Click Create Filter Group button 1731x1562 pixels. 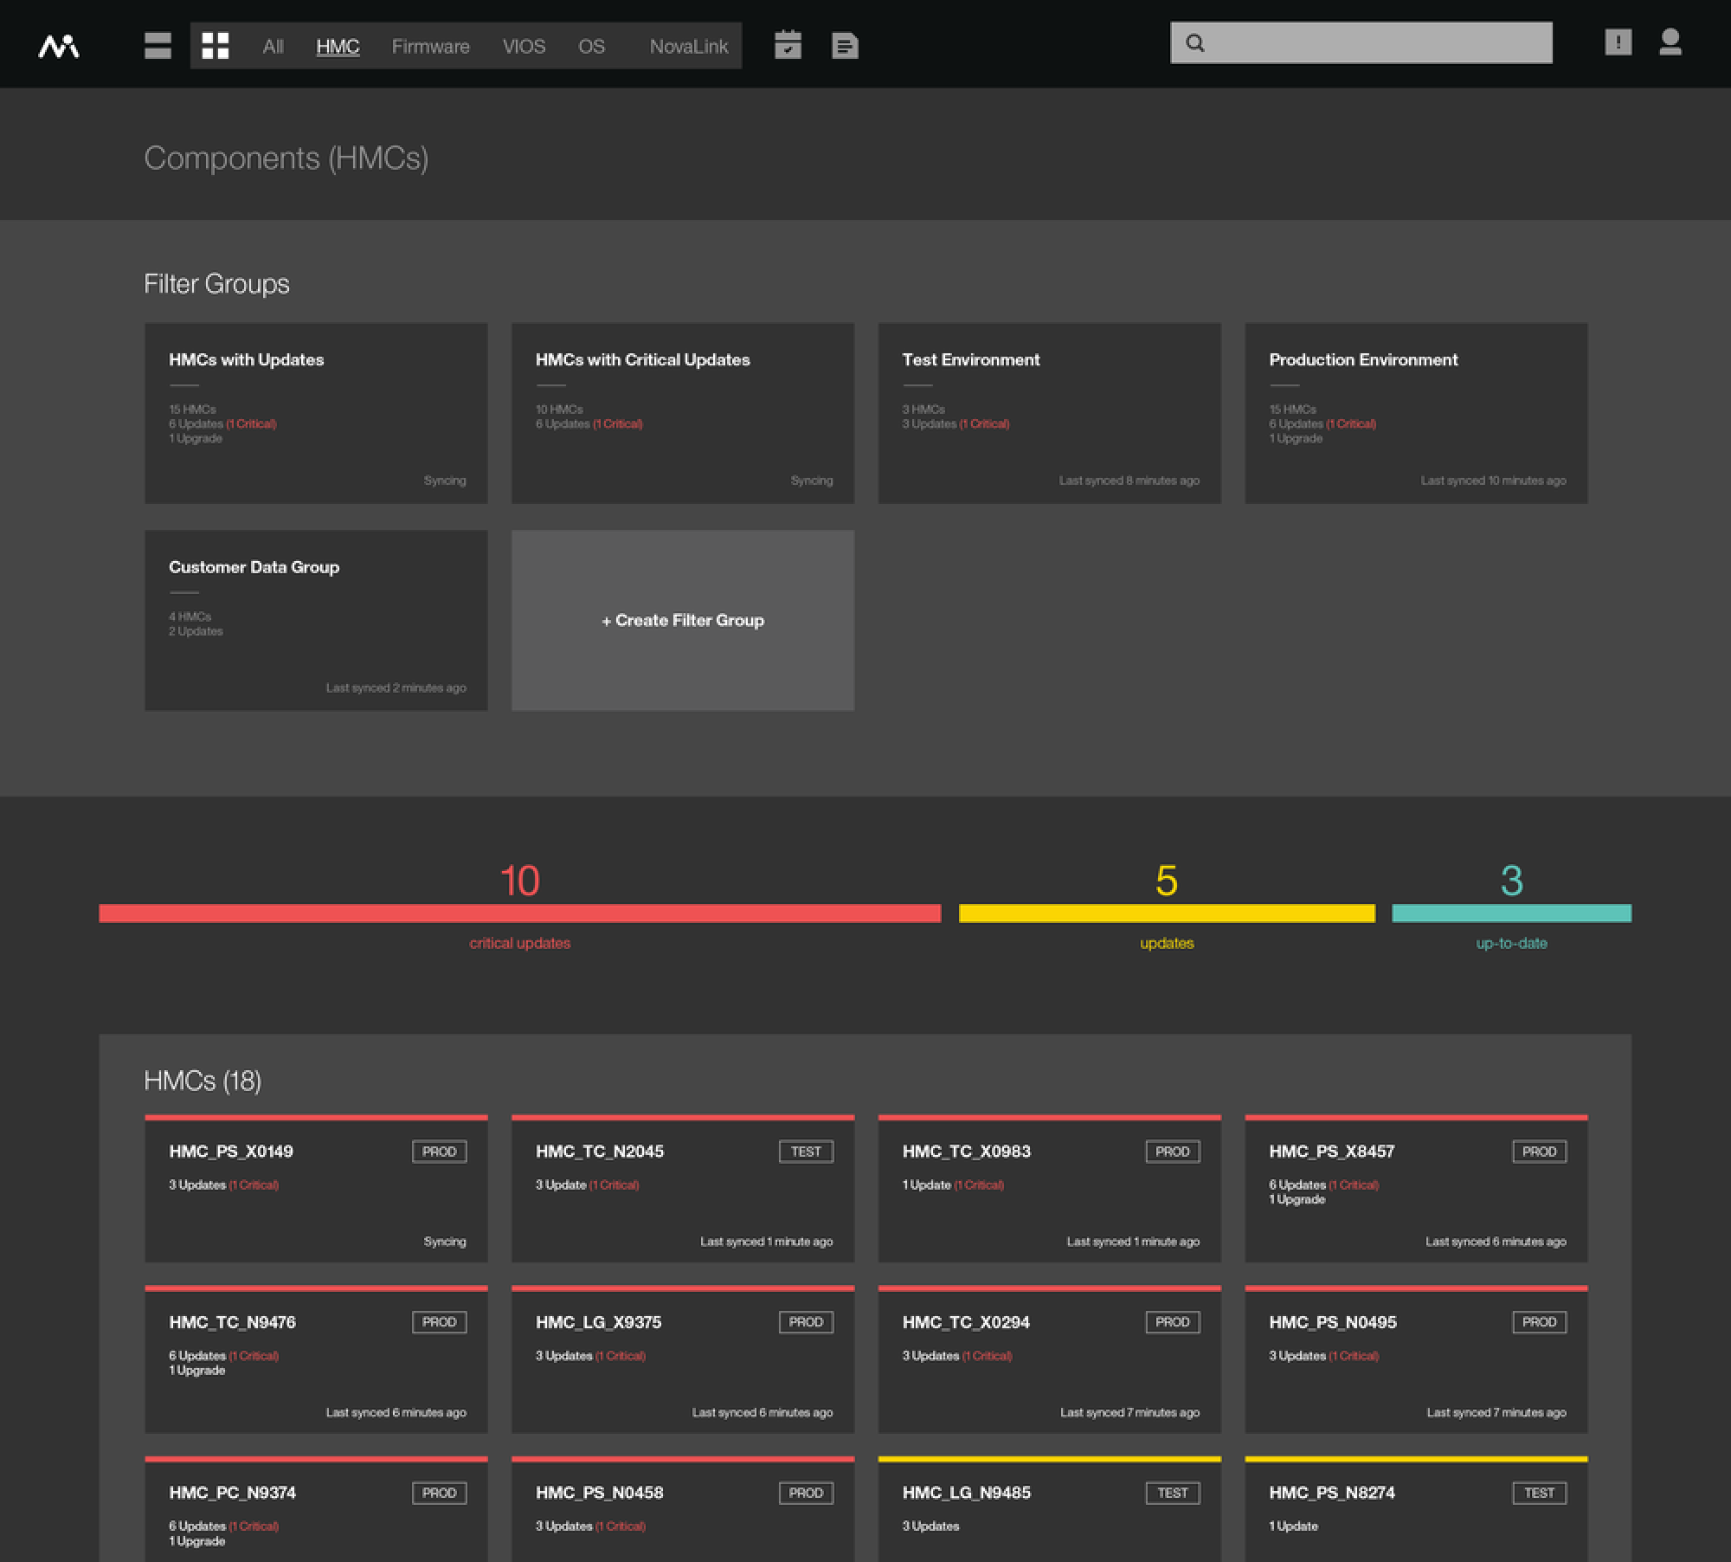pyautogui.click(x=682, y=621)
